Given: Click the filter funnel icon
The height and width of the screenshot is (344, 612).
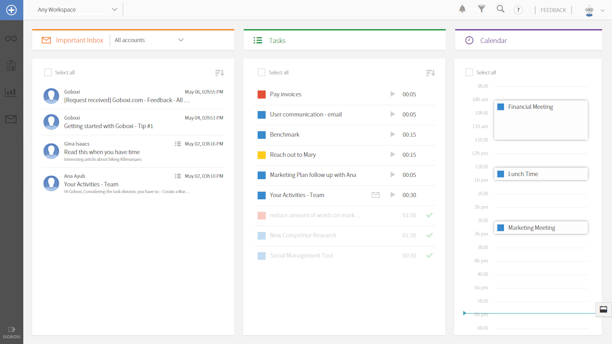Looking at the screenshot, I should coord(481,9).
